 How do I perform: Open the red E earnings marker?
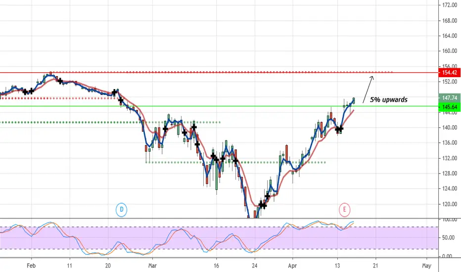[x=344, y=210]
